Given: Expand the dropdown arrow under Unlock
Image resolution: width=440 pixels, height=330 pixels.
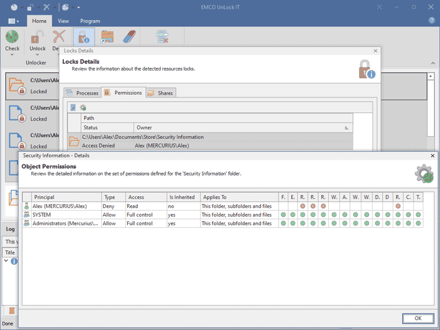Looking at the screenshot, I should point(37,54).
